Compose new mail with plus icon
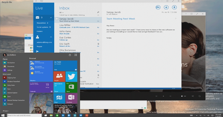The height and width of the screenshot is (117, 223). 166,7
